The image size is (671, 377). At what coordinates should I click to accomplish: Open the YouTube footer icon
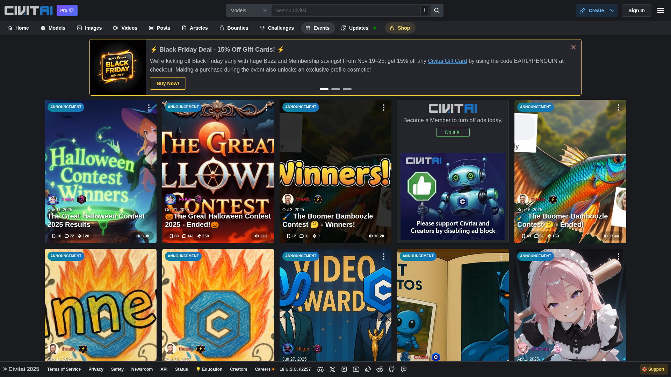click(x=356, y=369)
